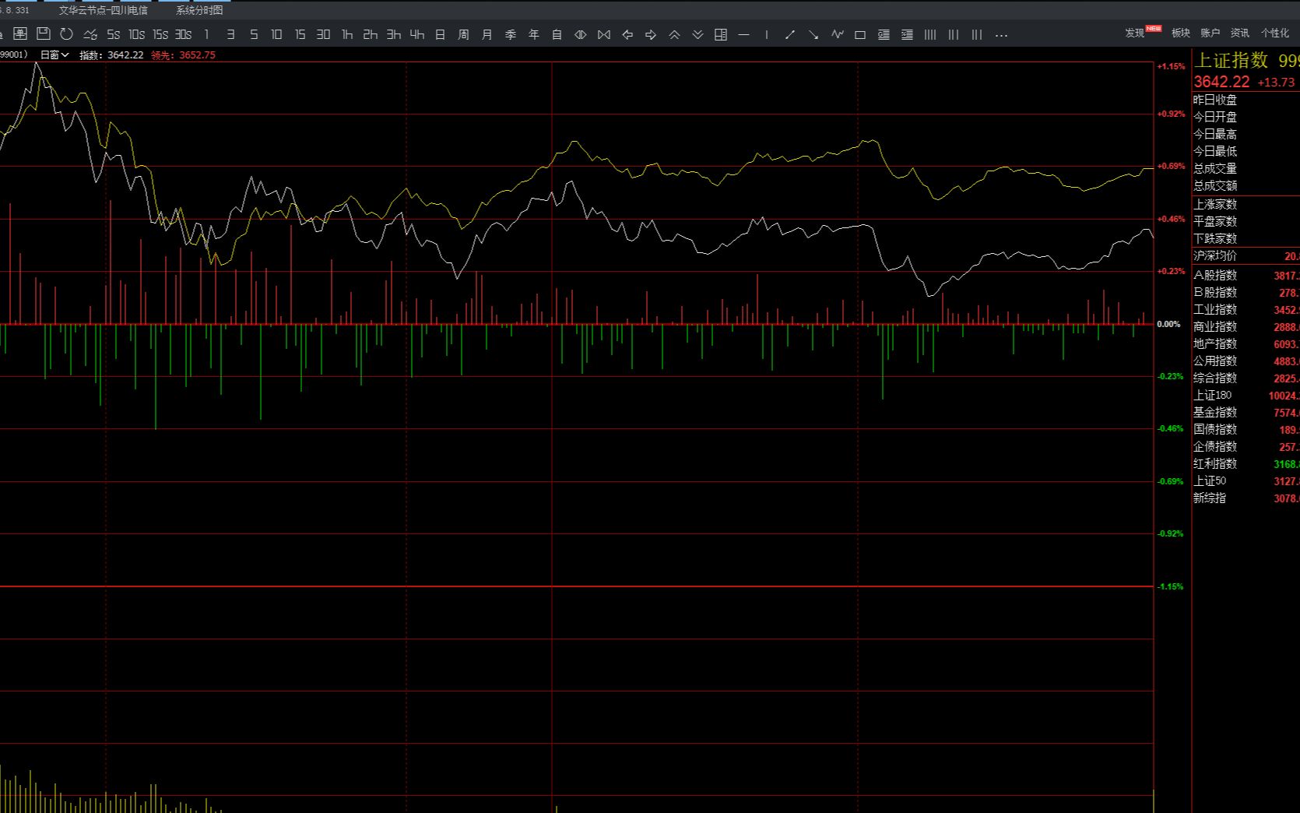Click the refresh circular arrow icon

(67, 34)
